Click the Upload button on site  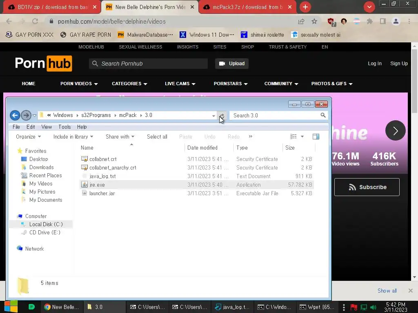pyautogui.click(x=232, y=63)
